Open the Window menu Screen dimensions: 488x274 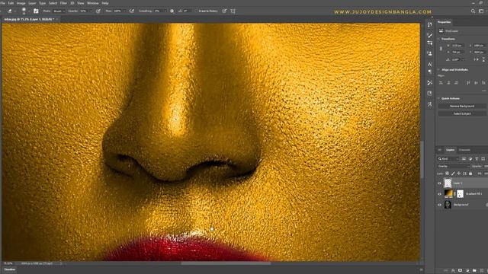(x=93, y=3)
